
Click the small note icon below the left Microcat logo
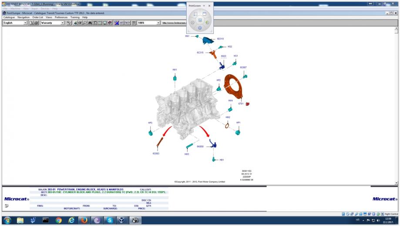click(7, 206)
